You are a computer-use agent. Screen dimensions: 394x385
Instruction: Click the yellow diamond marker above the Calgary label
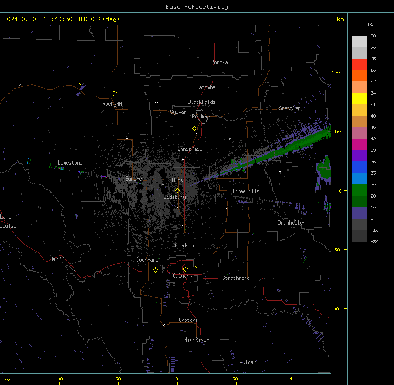pyautogui.click(x=185, y=269)
